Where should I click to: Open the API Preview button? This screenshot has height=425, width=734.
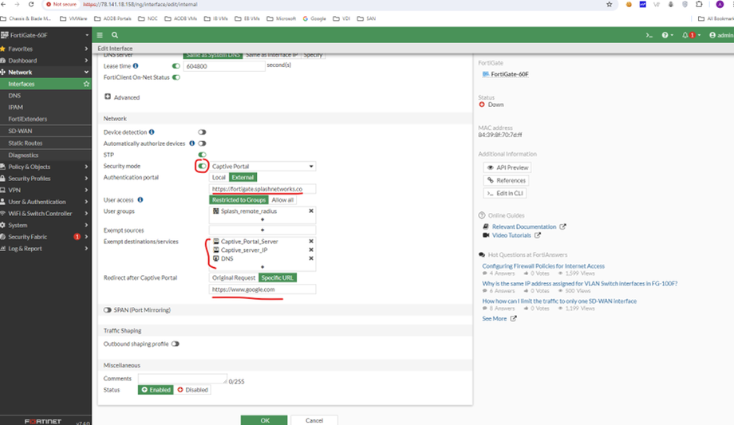coord(507,167)
